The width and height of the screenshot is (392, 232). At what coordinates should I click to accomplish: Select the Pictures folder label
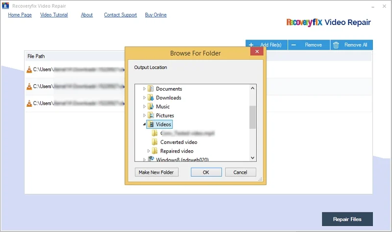pyautogui.click(x=165, y=116)
